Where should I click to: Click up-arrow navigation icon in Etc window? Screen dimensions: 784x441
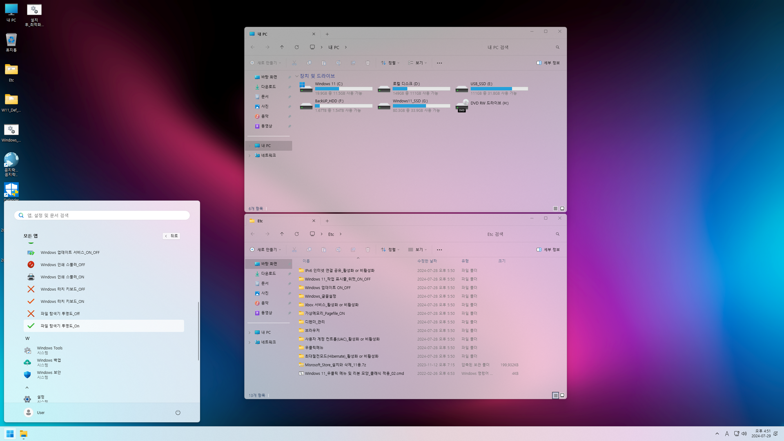(x=282, y=234)
